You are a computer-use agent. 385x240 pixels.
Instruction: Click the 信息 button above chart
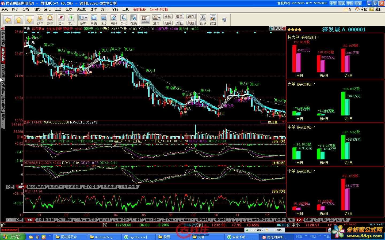[277, 28]
